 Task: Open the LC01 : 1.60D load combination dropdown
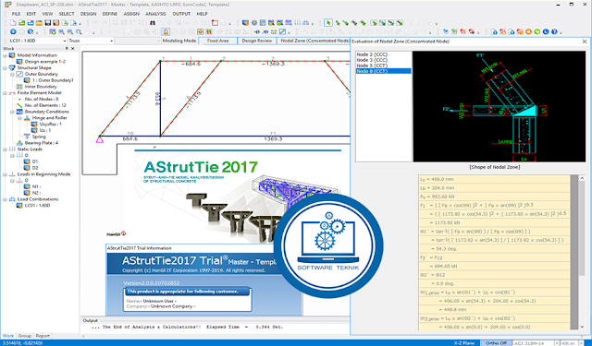[x=64, y=41]
